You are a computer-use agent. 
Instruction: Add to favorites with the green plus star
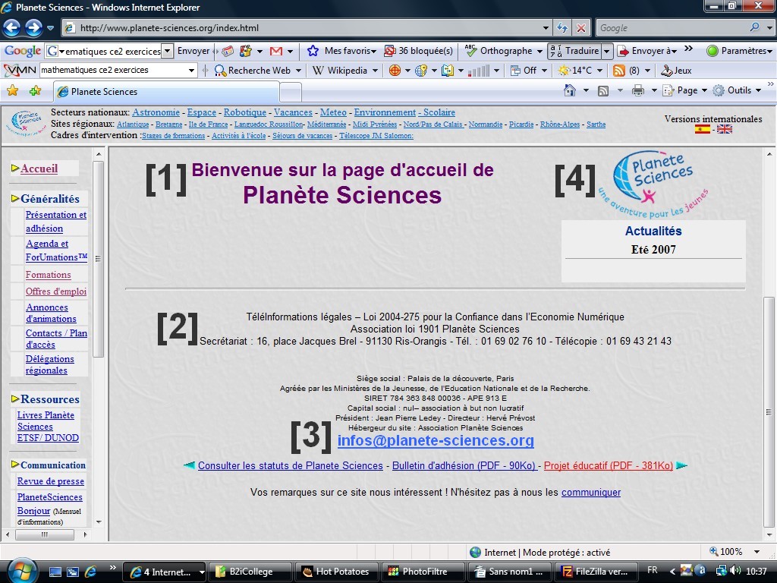pos(35,91)
